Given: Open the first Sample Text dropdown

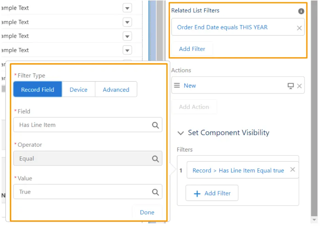Looking at the screenshot, I should (127, 7).
